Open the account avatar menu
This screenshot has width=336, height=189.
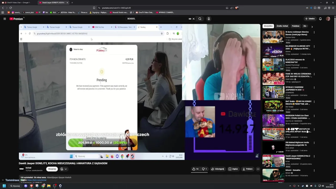tap(328, 19)
